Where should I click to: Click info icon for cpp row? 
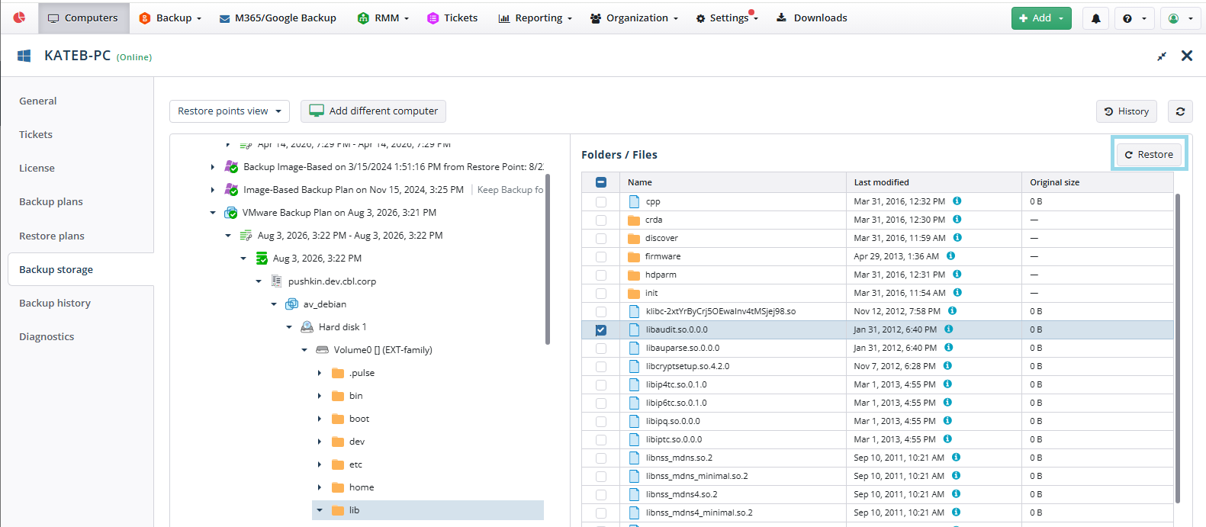tap(957, 201)
